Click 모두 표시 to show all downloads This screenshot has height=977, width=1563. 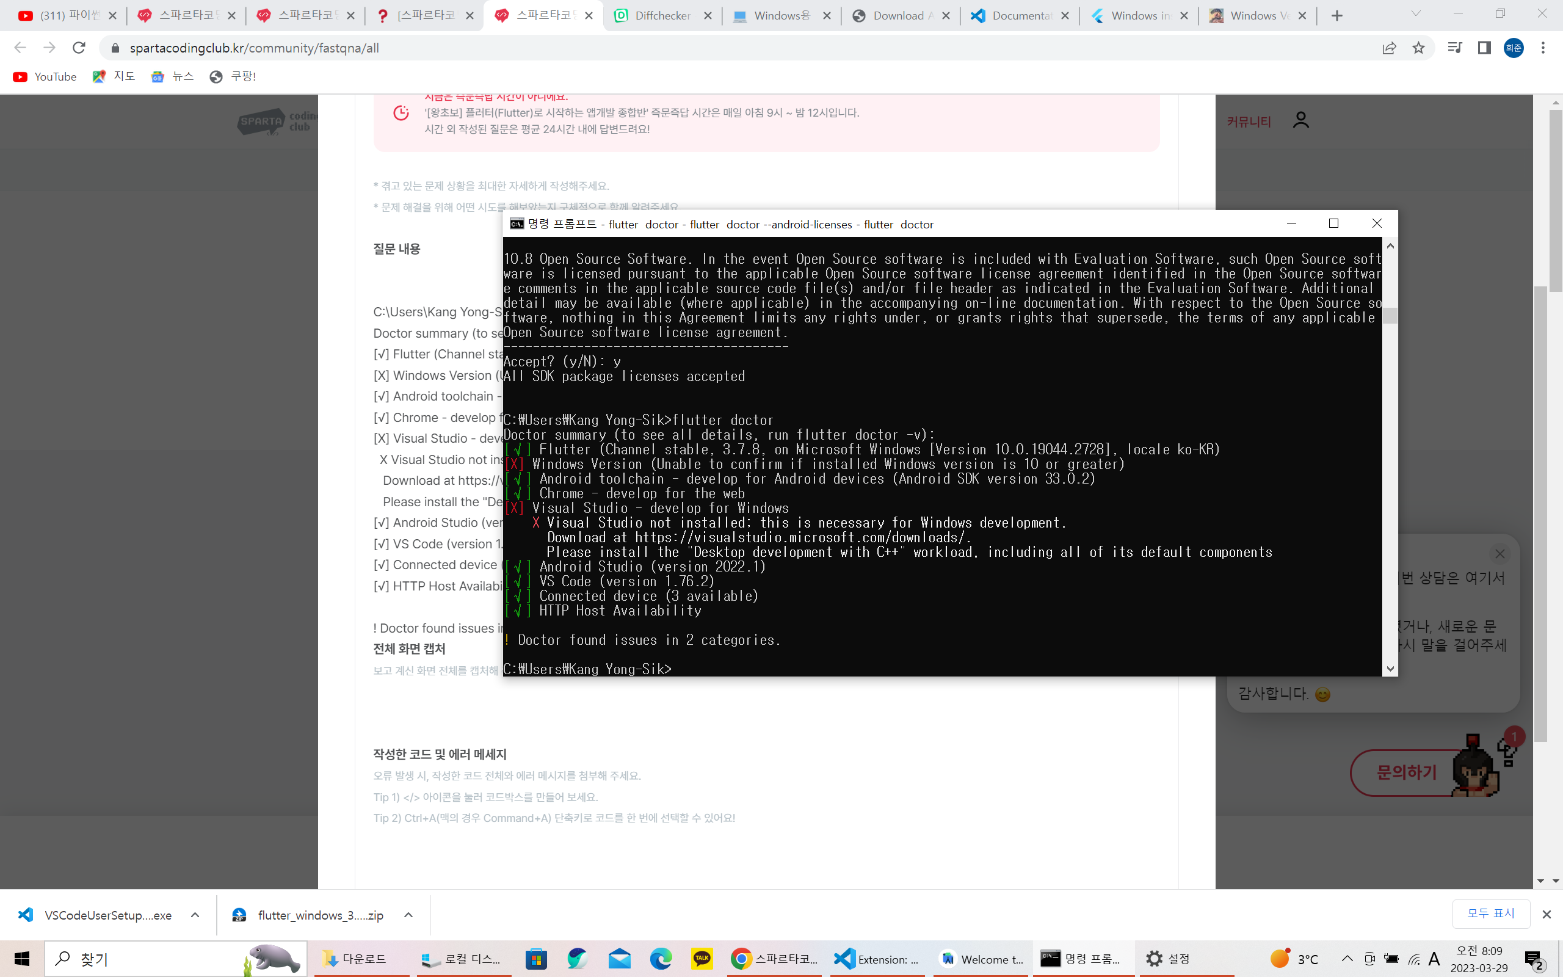pyautogui.click(x=1491, y=913)
